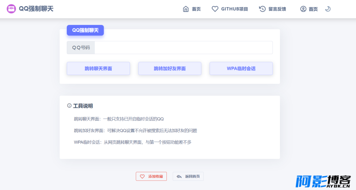Click the QQ强制聊天 site title text
356x190 pixels.
(x=36, y=9)
